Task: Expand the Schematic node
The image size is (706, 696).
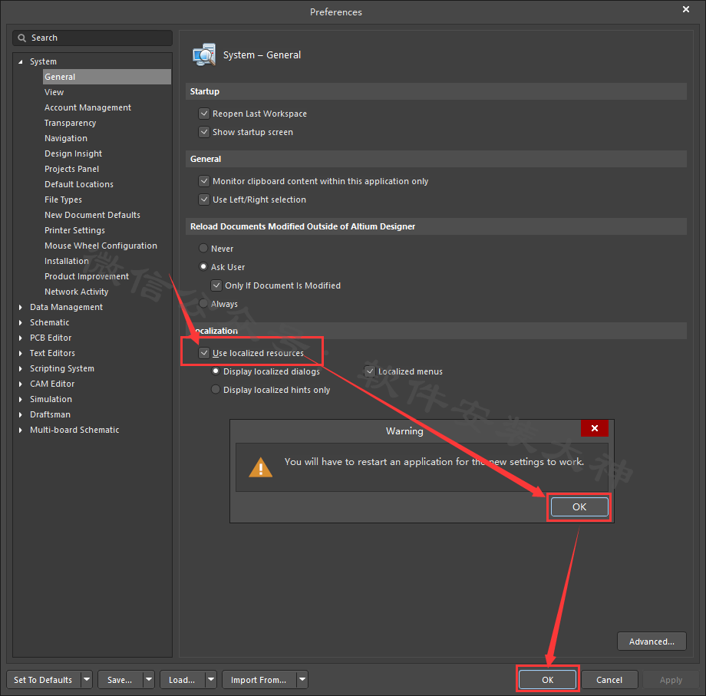Action: click(20, 322)
